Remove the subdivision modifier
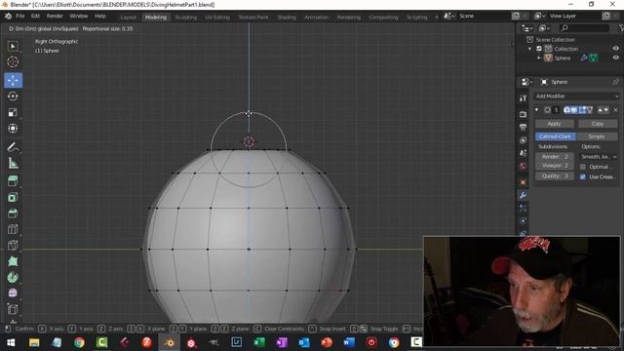 615,110
